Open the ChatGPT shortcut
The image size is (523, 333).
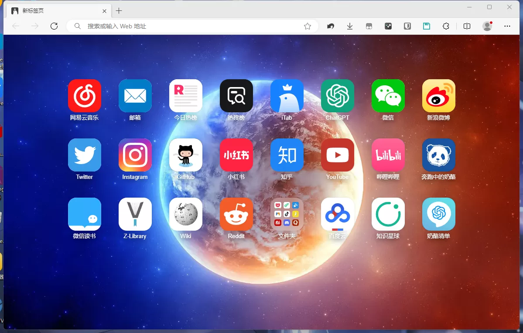[337, 96]
